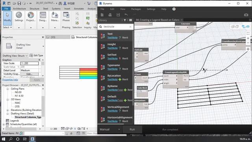Collapse Drafting Views (Detail) node

coord(7,114)
